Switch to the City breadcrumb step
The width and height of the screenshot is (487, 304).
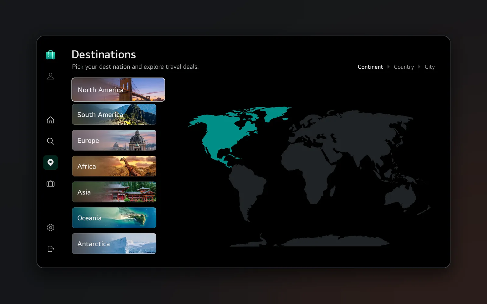[429, 67]
